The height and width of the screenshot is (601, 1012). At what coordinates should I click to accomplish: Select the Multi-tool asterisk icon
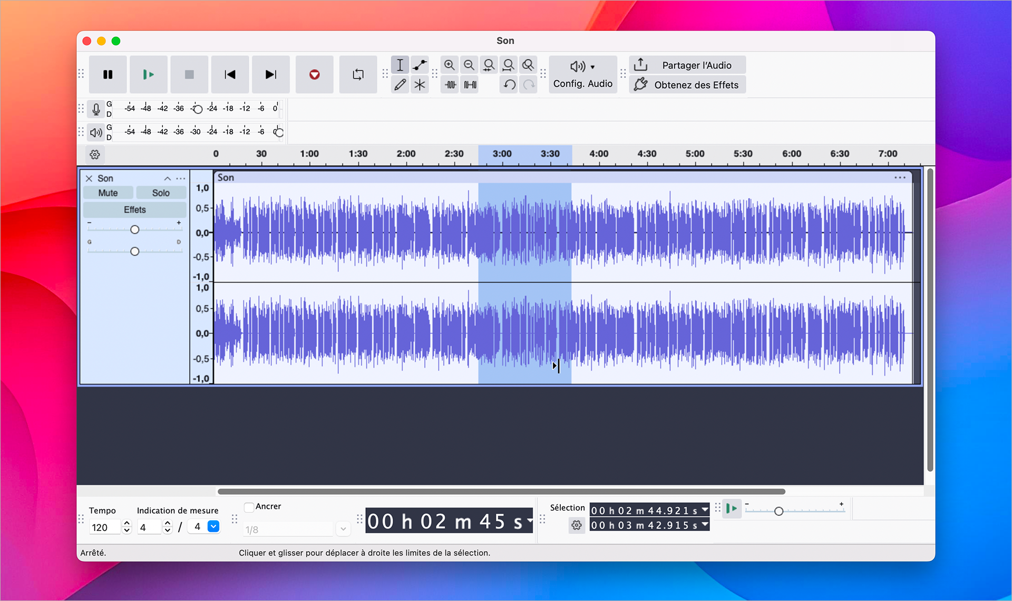click(x=420, y=84)
